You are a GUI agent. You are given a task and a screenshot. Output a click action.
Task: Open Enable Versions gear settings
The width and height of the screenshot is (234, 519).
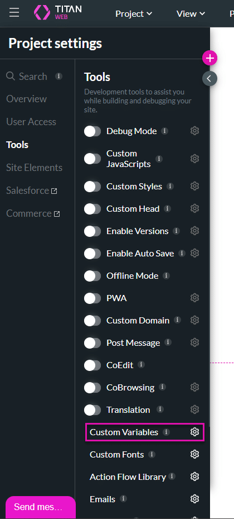(x=195, y=231)
